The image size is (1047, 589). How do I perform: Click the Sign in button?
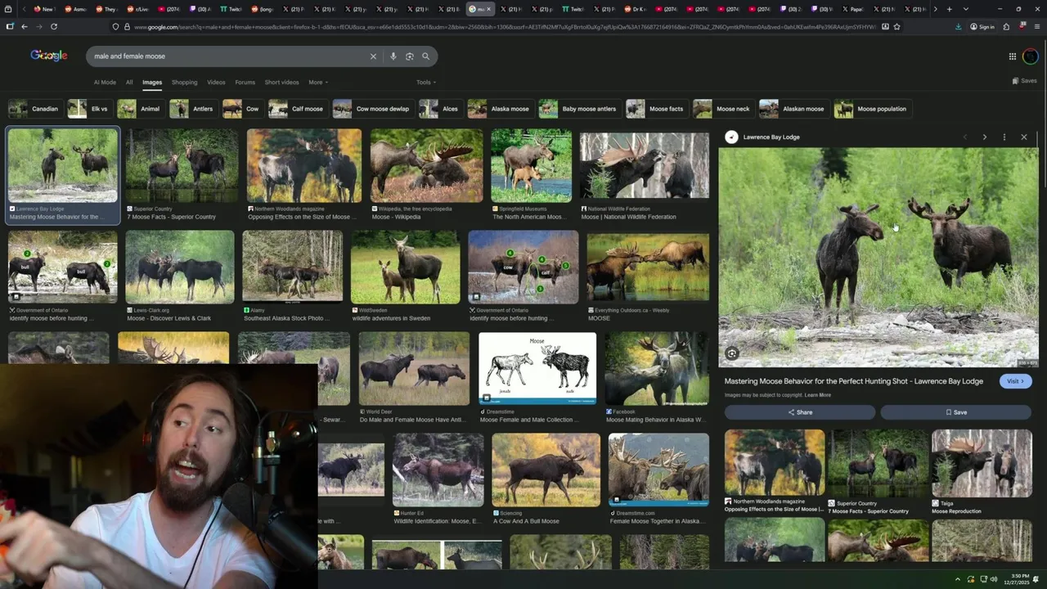point(982,26)
